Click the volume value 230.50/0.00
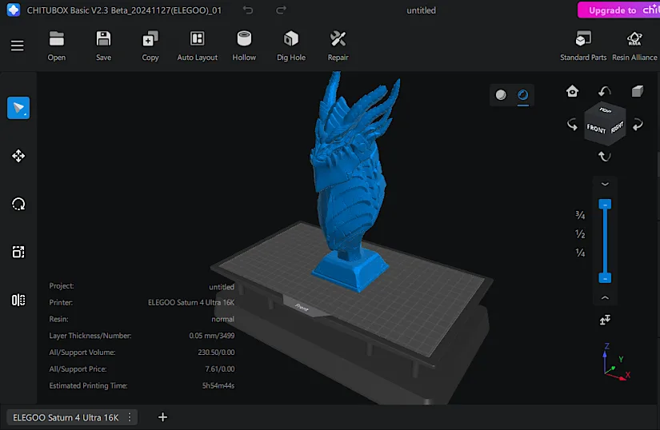Image resolution: width=660 pixels, height=430 pixels. click(216, 352)
